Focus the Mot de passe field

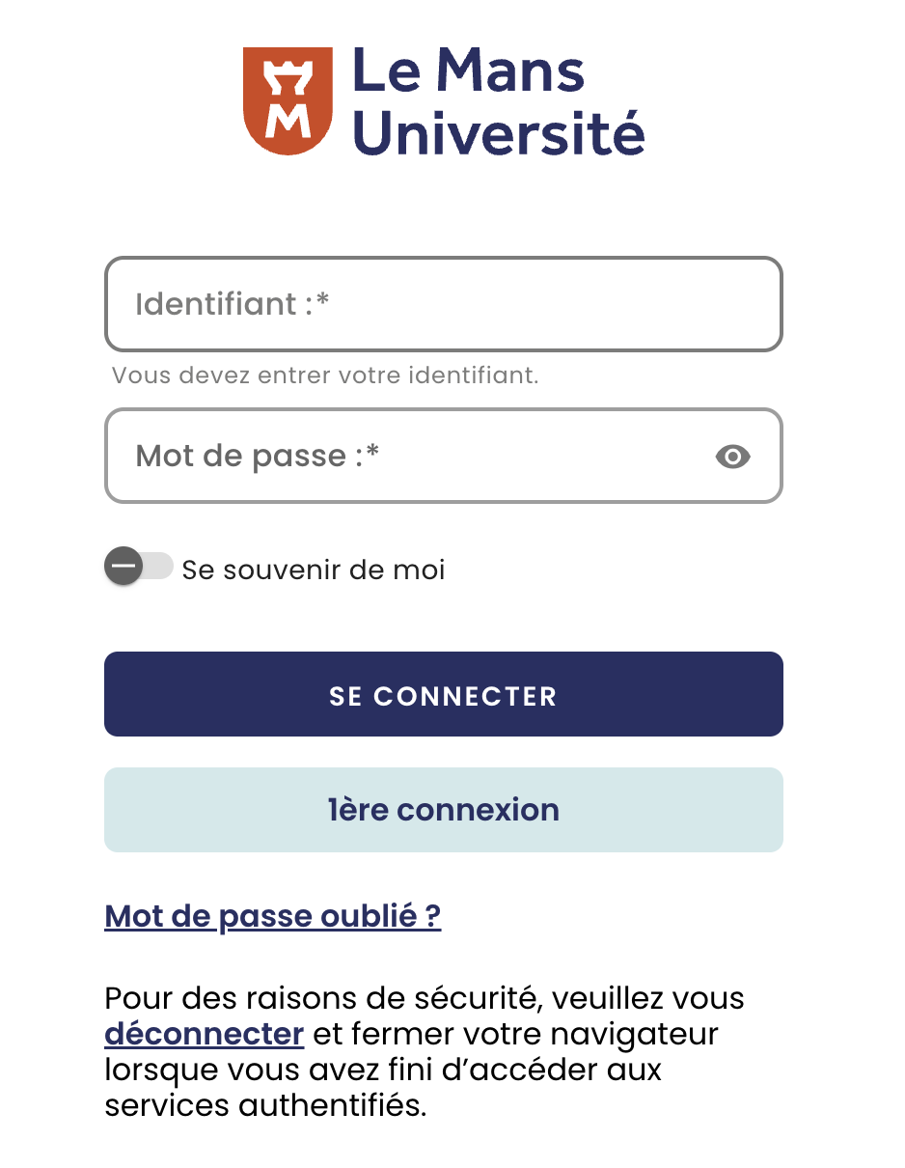click(x=444, y=456)
